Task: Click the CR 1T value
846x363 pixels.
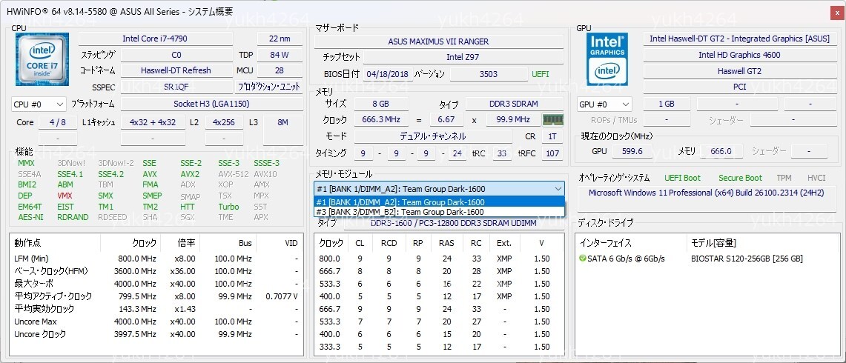Action: coord(552,137)
